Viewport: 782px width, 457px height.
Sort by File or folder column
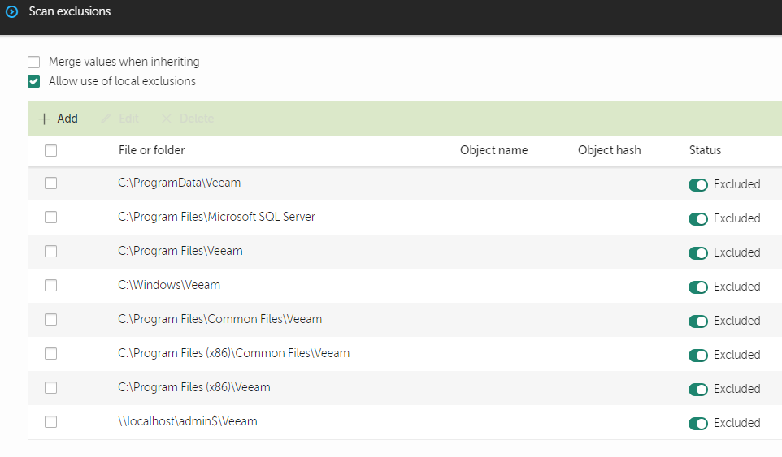[151, 150]
